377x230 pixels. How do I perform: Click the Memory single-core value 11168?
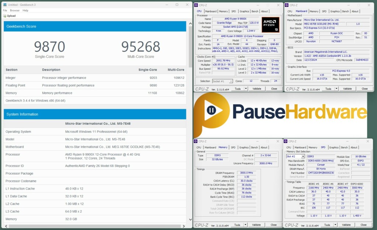(152, 93)
